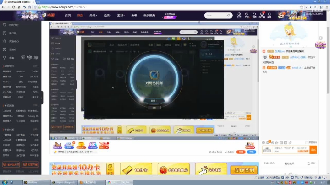Click browser reload icon

click(13, 7)
